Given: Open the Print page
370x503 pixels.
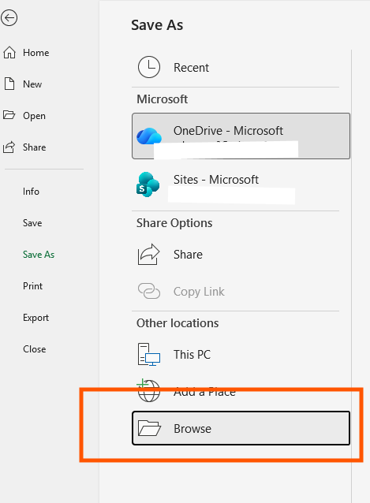Looking at the screenshot, I should pos(32,286).
